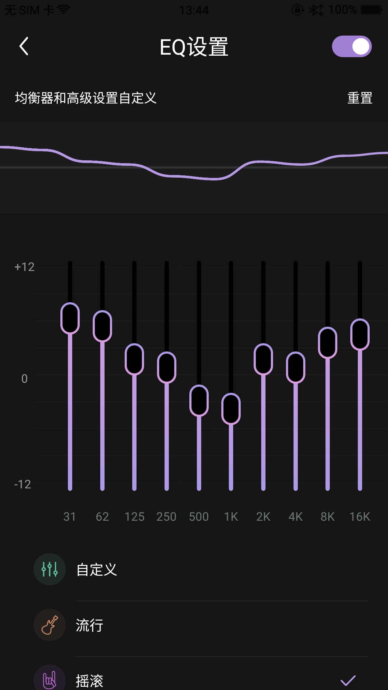Tap the checkmark beside 摇滚
The width and height of the screenshot is (388, 690).
pos(348,680)
